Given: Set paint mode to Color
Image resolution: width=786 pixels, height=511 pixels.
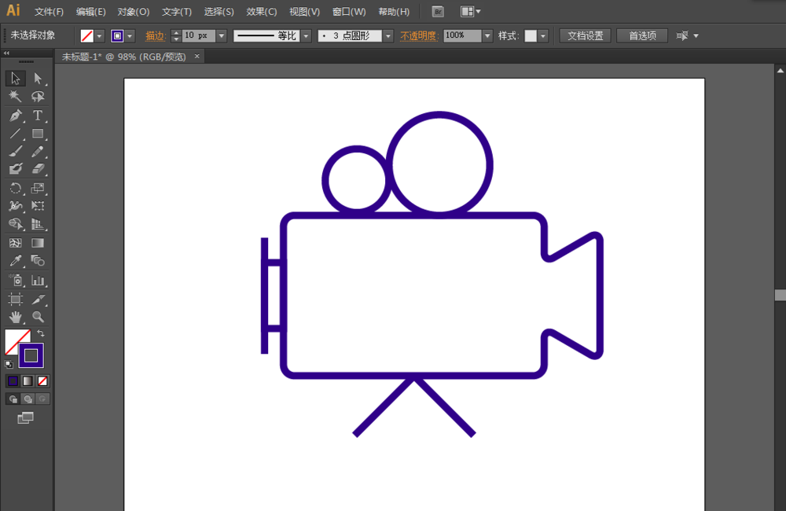Looking at the screenshot, I should point(13,381).
